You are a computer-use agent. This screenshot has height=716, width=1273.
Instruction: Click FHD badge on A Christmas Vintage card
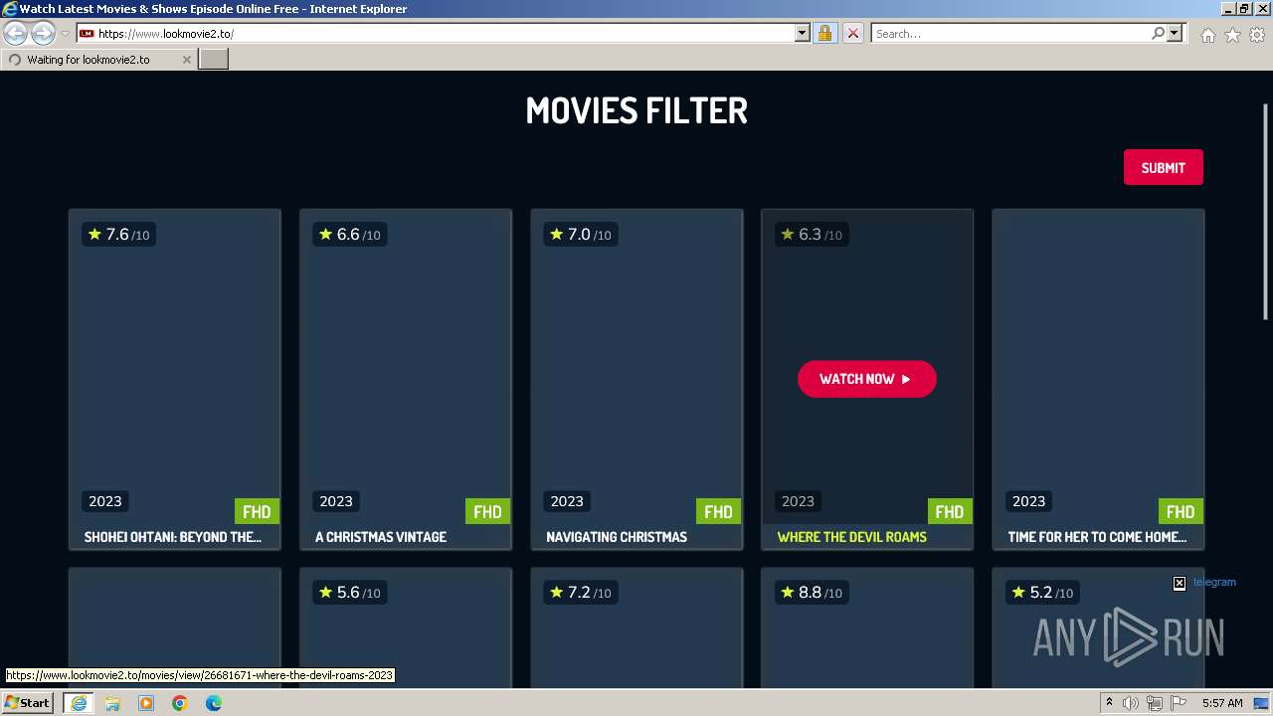487,512
